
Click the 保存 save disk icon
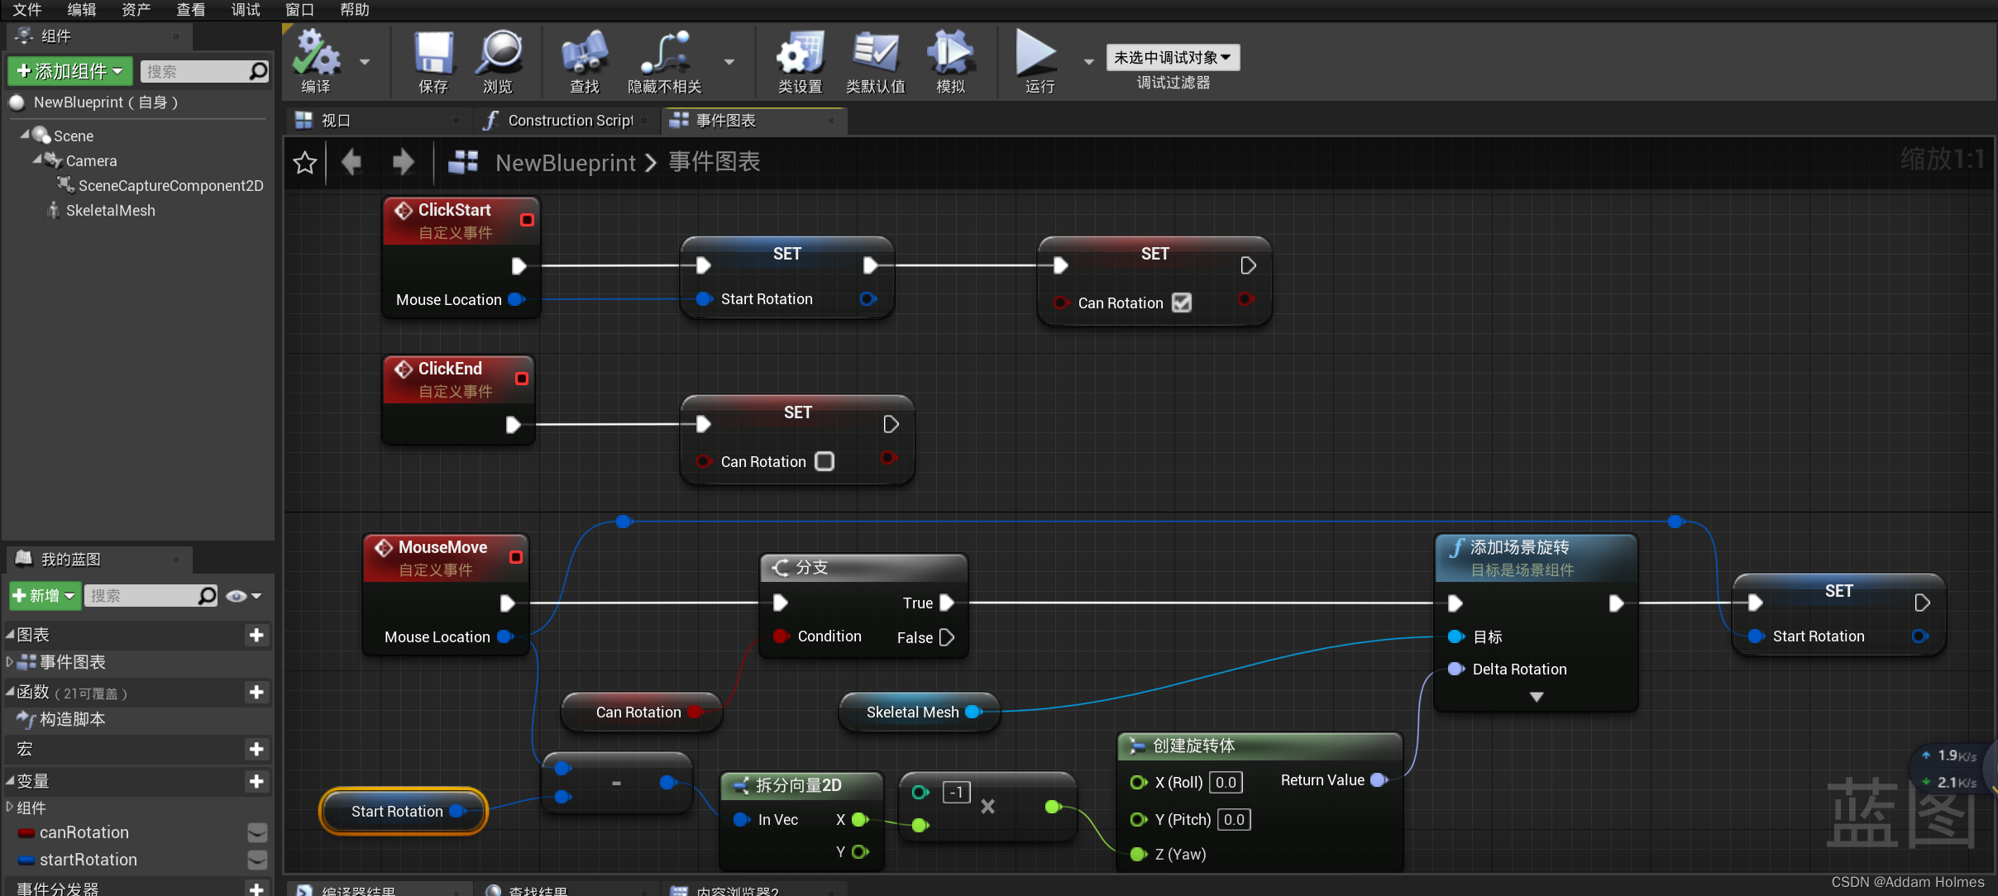pyautogui.click(x=433, y=55)
